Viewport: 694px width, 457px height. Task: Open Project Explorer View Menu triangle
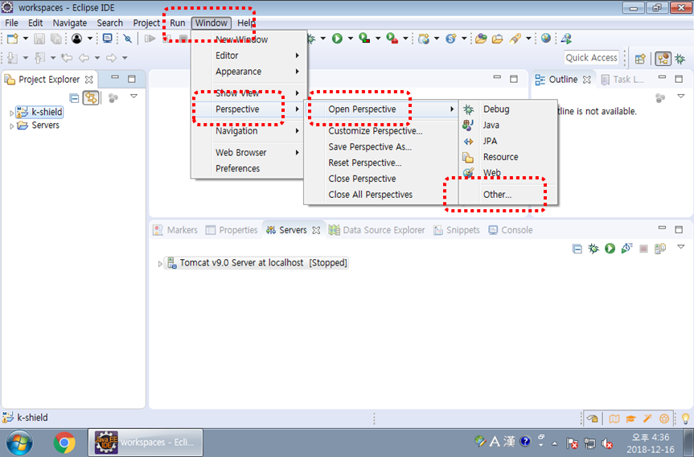[133, 96]
